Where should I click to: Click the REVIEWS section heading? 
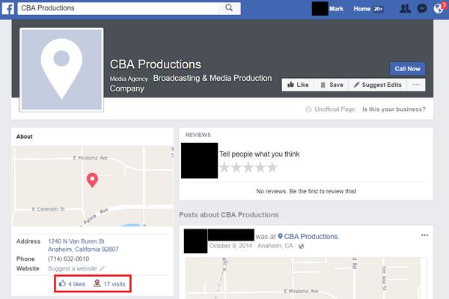(x=198, y=135)
